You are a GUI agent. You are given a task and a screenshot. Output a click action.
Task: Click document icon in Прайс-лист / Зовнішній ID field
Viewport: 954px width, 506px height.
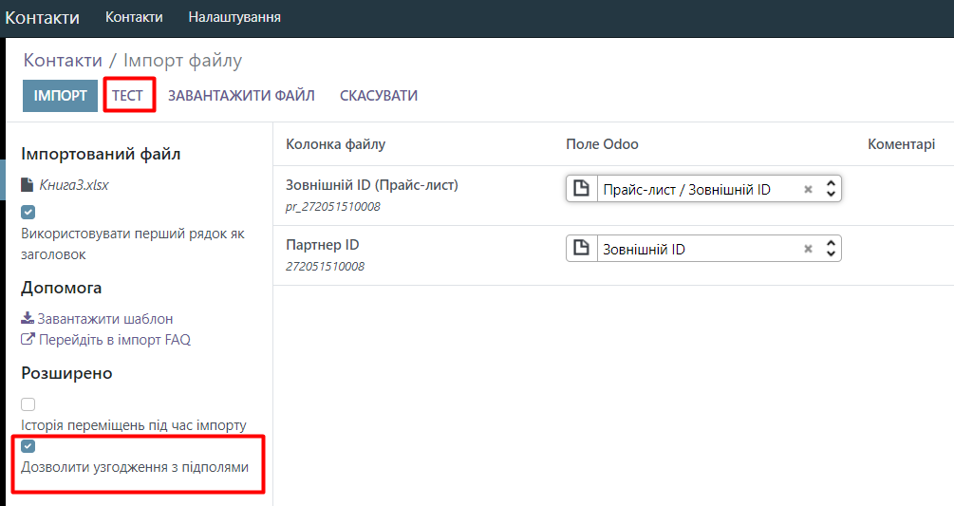[x=582, y=189]
